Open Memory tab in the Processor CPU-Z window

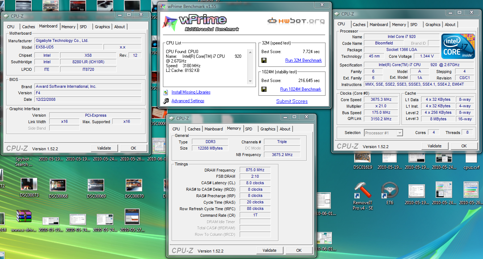399,25
